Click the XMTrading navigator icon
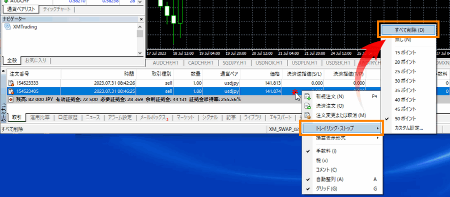 click(x=7, y=27)
